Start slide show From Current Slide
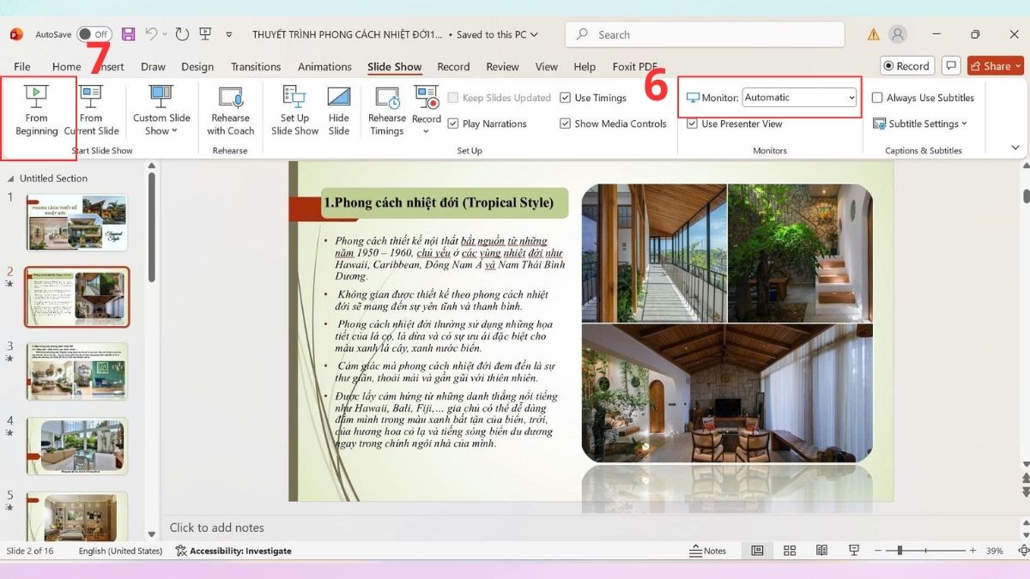This screenshot has height=579, width=1030. 91,112
